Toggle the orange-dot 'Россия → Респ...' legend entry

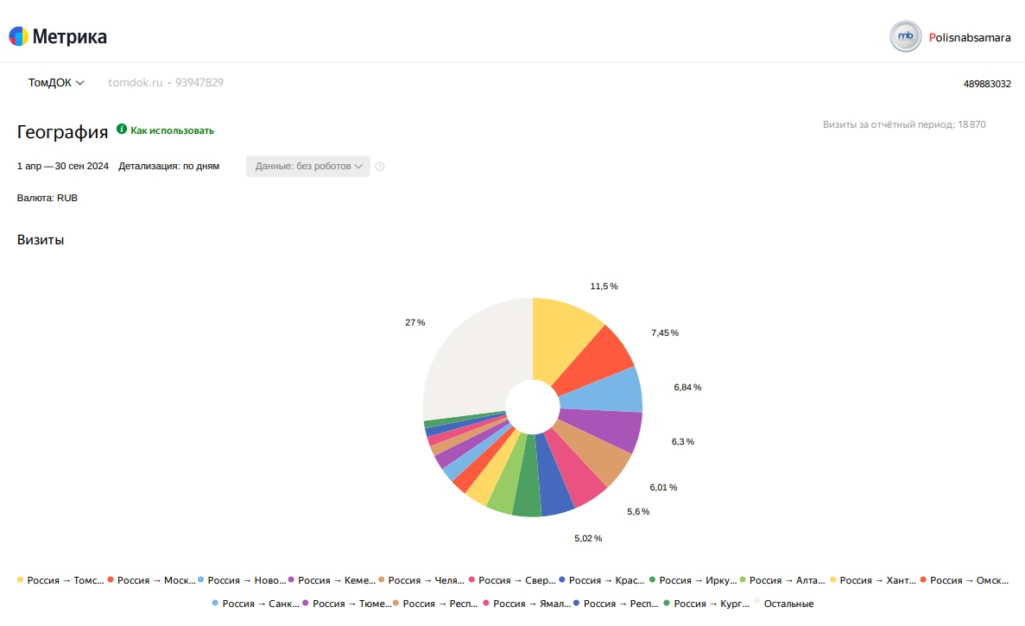point(436,604)
